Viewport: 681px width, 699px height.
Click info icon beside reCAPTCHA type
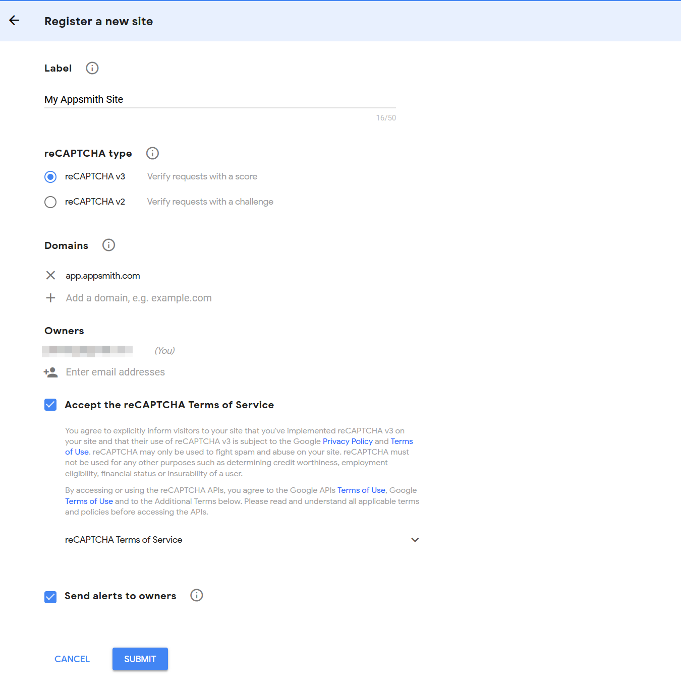152,153
